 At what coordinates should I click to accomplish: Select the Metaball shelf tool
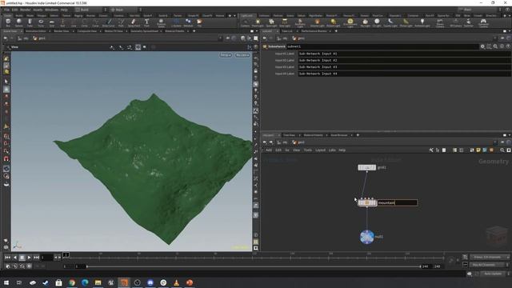(x=188, y=22)
